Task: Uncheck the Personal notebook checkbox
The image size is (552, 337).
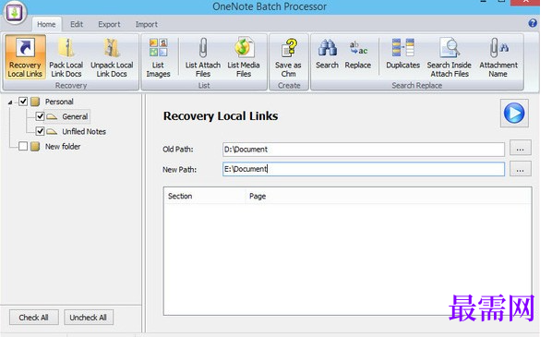Action: 23,102
